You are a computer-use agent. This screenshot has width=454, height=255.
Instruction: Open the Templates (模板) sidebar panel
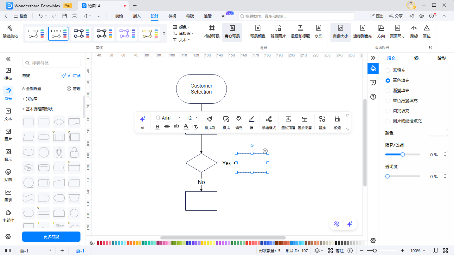click(8, 73)
